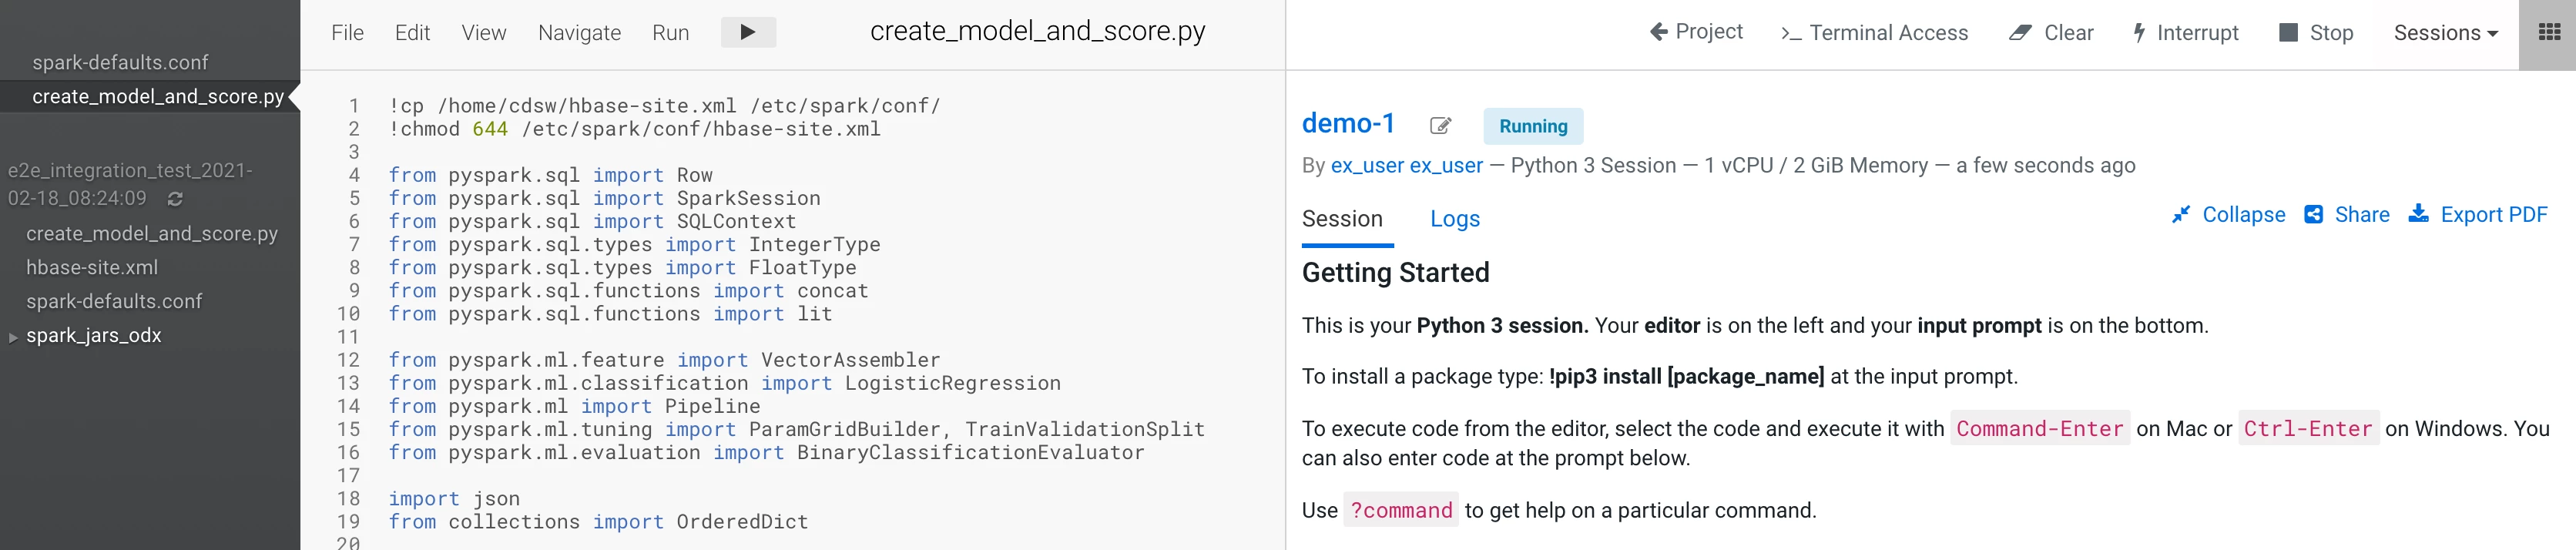Viewport: 2576px width, 550px height.
Task: Select the Session tab
Action: 1342,219
